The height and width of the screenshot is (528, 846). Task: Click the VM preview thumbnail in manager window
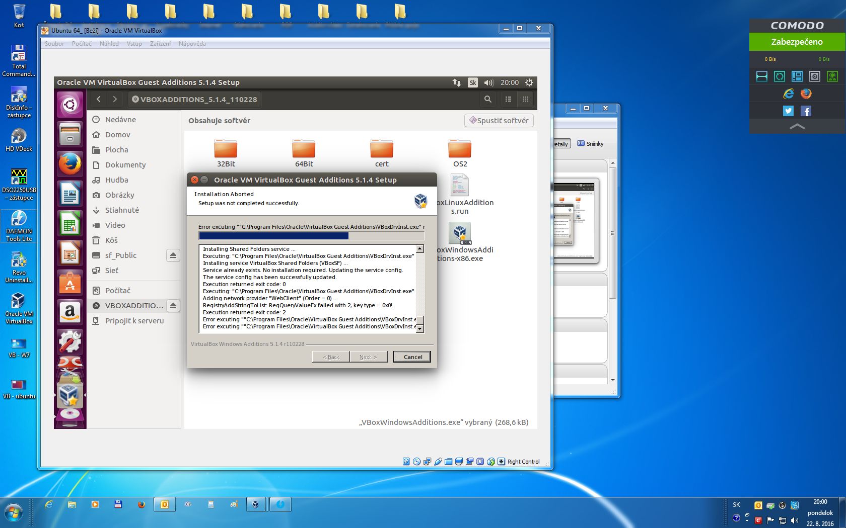tap(575, 221)
